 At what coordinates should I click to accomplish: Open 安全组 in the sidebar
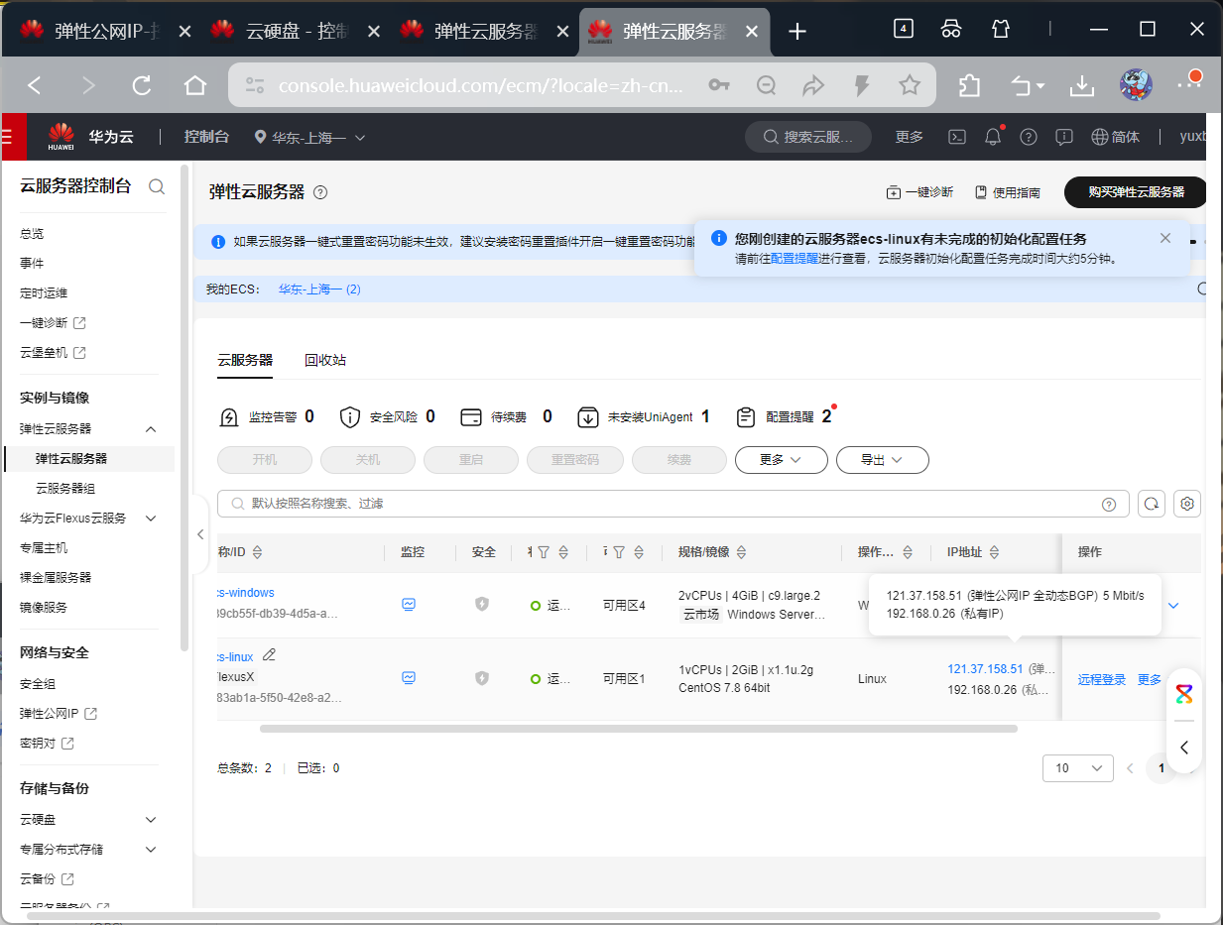[38, 684]
